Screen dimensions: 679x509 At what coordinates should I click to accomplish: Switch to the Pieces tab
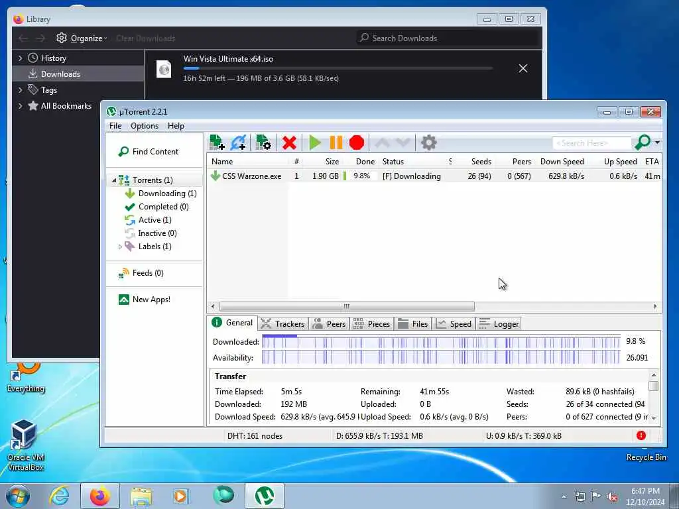click(371, 323)
